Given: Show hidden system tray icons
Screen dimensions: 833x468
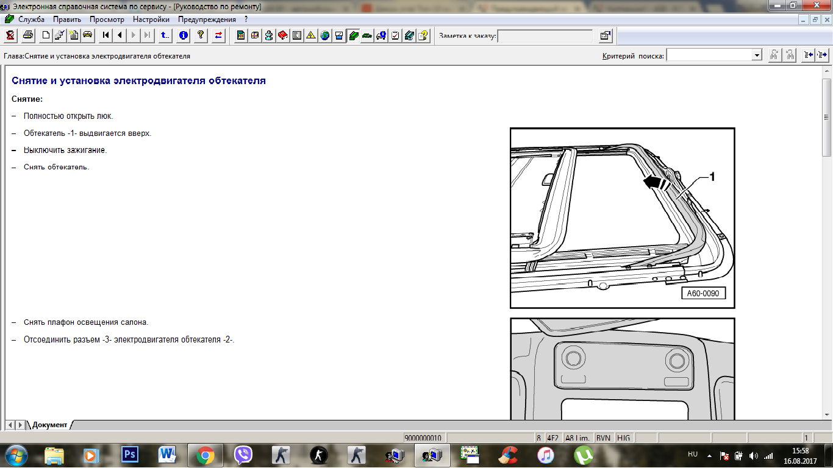Looking at the screenshot, I should (x=709, y=455).
